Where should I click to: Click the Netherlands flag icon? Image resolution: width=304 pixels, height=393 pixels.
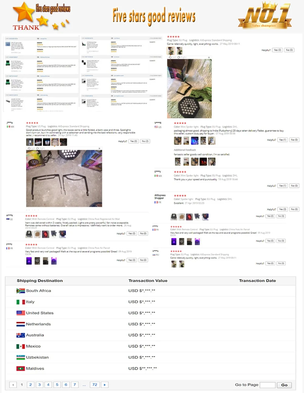pyautogui.click(x=21, y=324)
